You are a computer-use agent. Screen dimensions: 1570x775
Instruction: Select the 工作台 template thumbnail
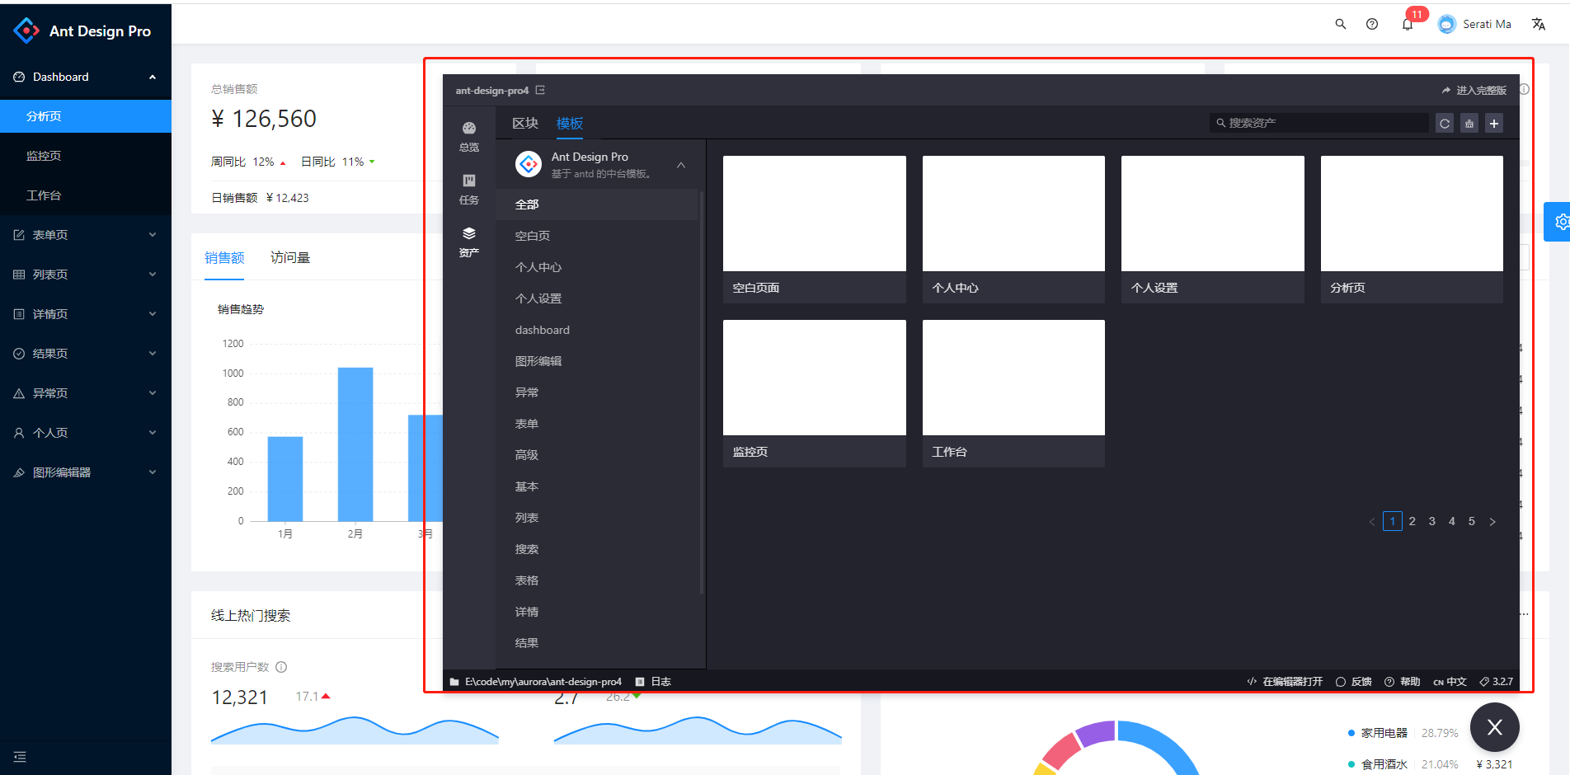[1013, 378]
